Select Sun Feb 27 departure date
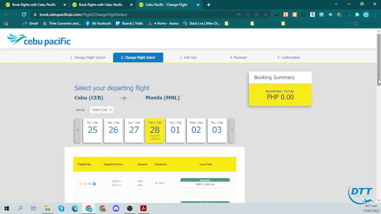This screenshot has height=214, width=381. tap(134, 130)
